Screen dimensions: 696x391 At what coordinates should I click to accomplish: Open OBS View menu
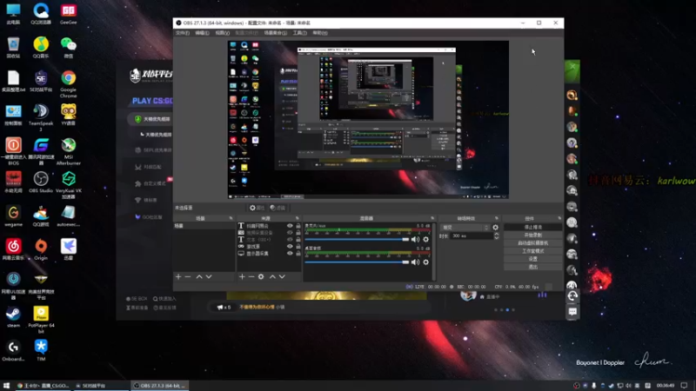(x=223, y=33)
